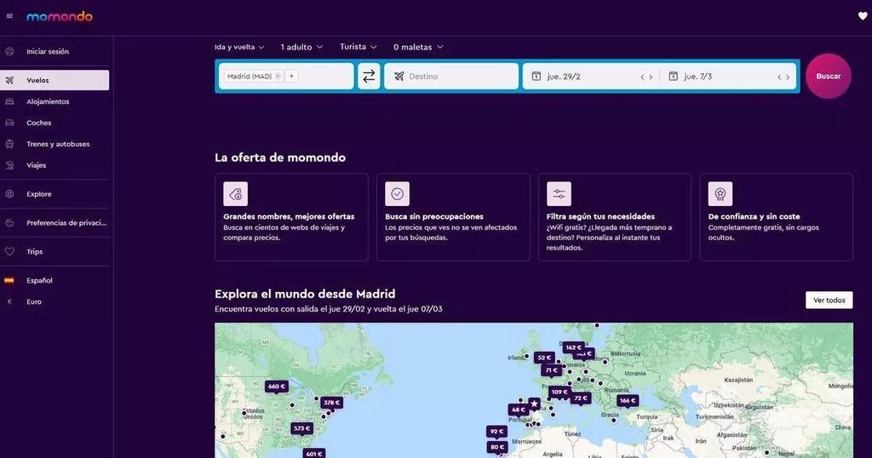This screenshot has width=872, height=458.
Task: Click return date calendar icon
Action: pos(673,76)
